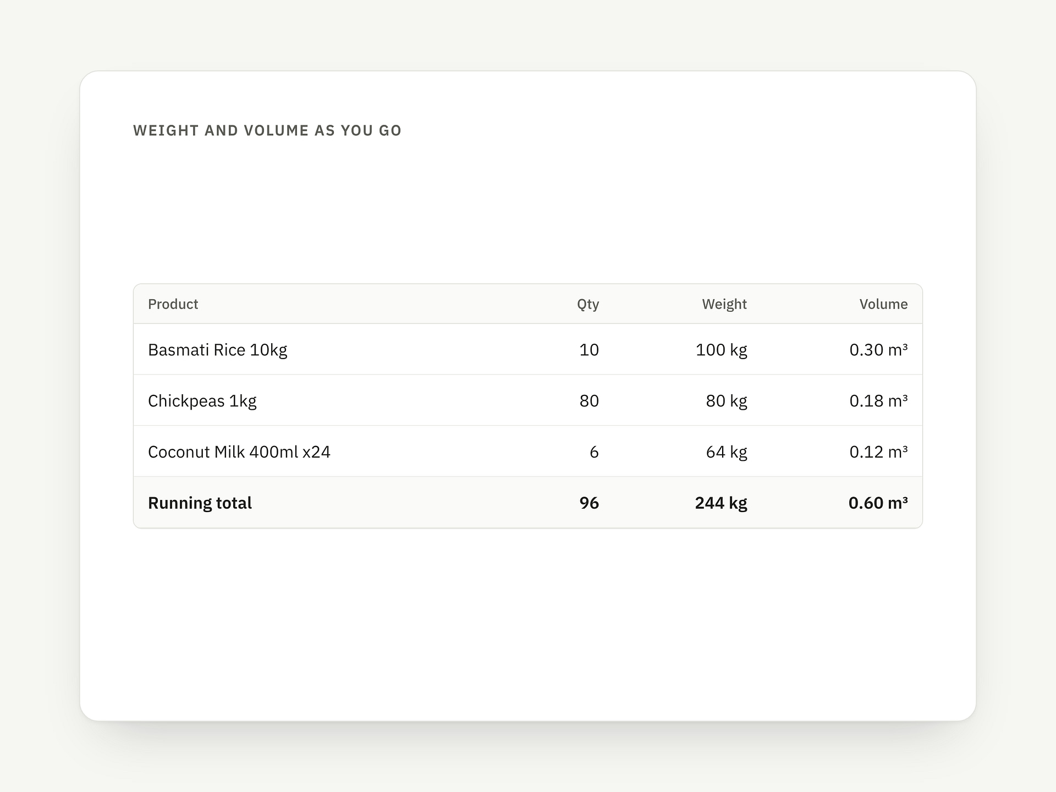
Task: Click the Qty column header
Action: tap(588, 304)
